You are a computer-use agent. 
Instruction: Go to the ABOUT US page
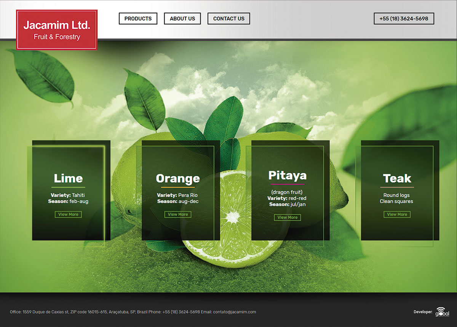[182, 19]
